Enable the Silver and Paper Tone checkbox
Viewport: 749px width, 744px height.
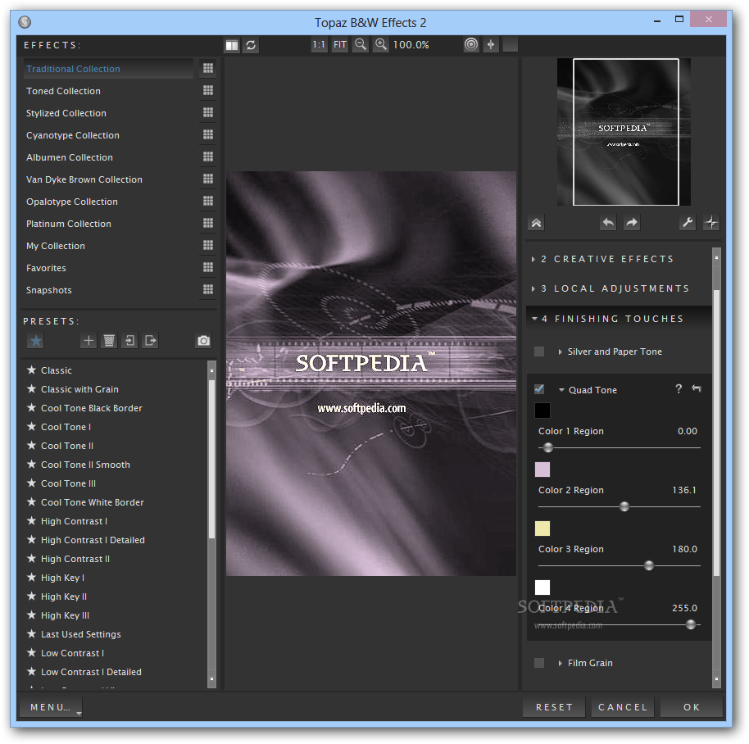pos(539,352)
